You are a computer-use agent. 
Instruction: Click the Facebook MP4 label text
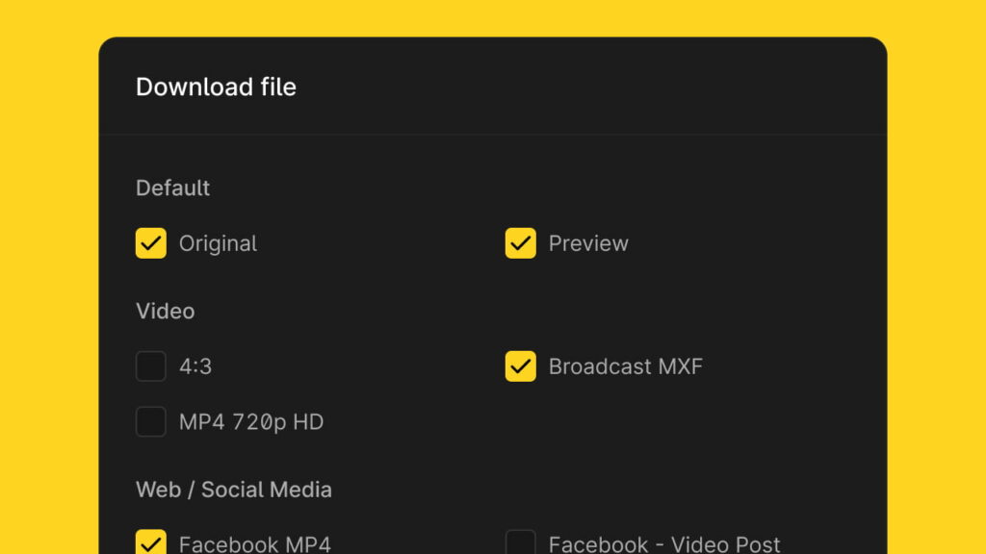(x=254, y=544)
